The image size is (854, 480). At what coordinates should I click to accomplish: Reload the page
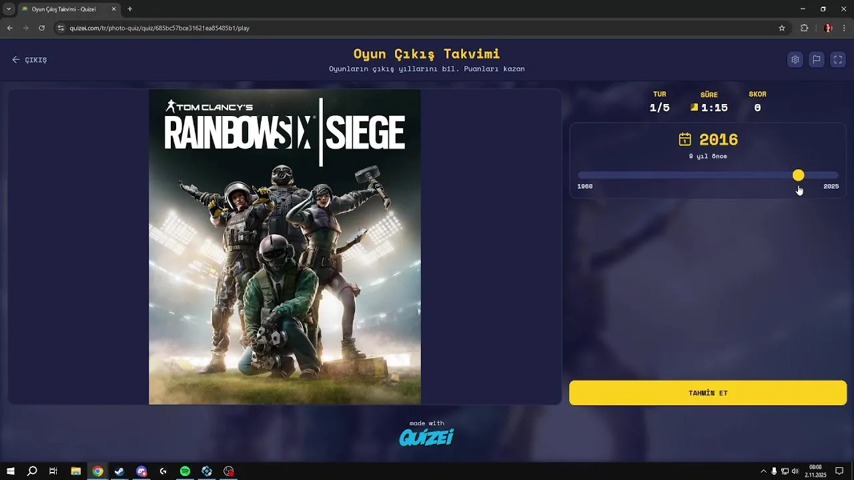[41, 28]
